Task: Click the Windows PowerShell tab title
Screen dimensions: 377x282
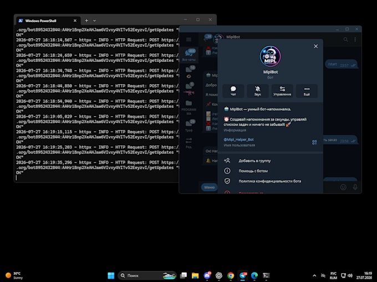Action: point(40,20)
